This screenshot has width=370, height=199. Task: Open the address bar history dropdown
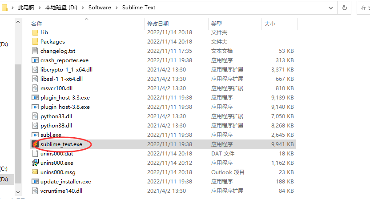331,8
